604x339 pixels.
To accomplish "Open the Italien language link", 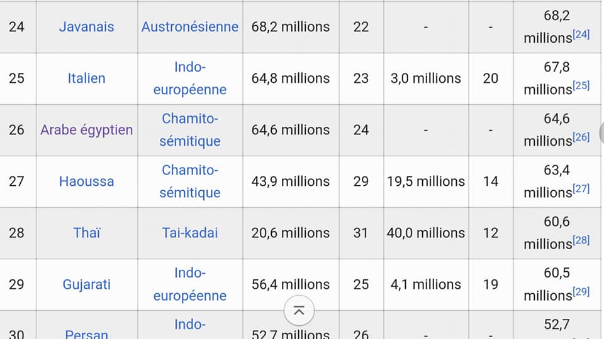I will coord(86,78).
